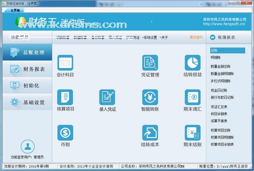Click the orange 操作指引 link
Viewport: 254px width, 171px height.
pyautogui.click(x=196, y=37)
